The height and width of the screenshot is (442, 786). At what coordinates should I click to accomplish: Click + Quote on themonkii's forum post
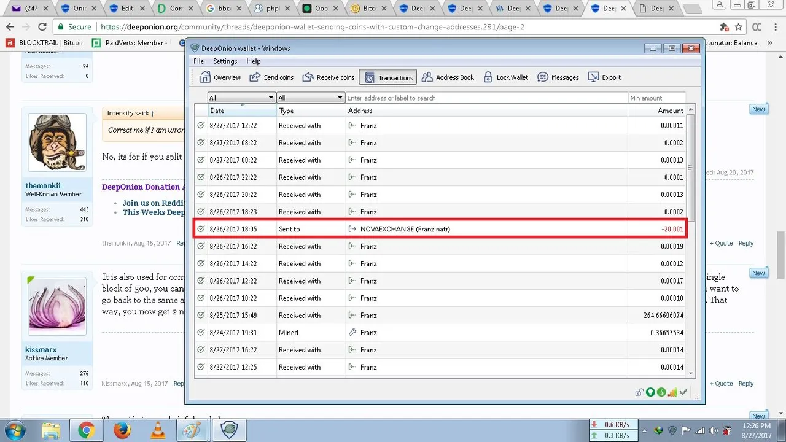tap(722, 243)
